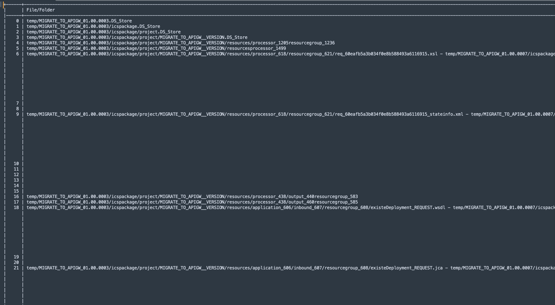The width and height of the screenshot is (555, 305).
Task: Click row index number 20
Action: 16,263
